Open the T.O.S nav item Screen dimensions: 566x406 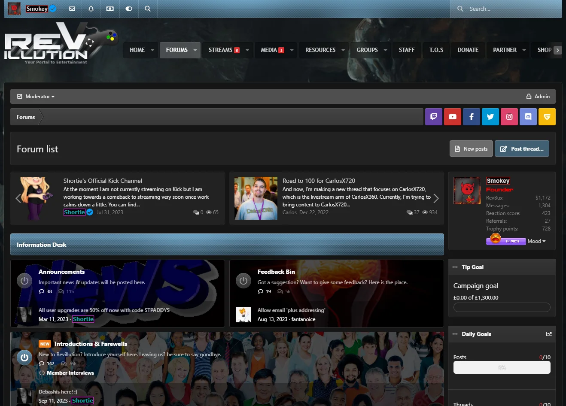tap(436, 50)
